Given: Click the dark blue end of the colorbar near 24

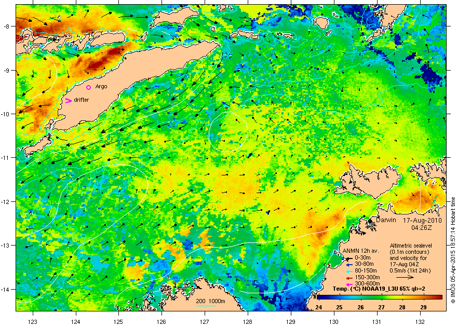Looking at the screenshot, I should (319, 297).
